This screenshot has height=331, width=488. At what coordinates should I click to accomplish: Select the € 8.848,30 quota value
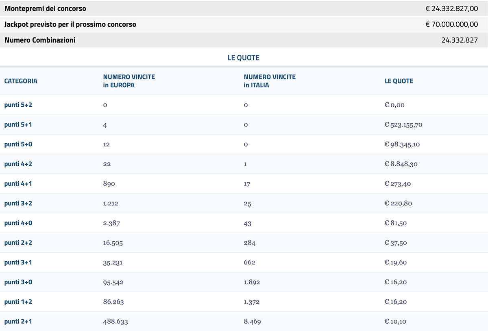click(401, 164)
